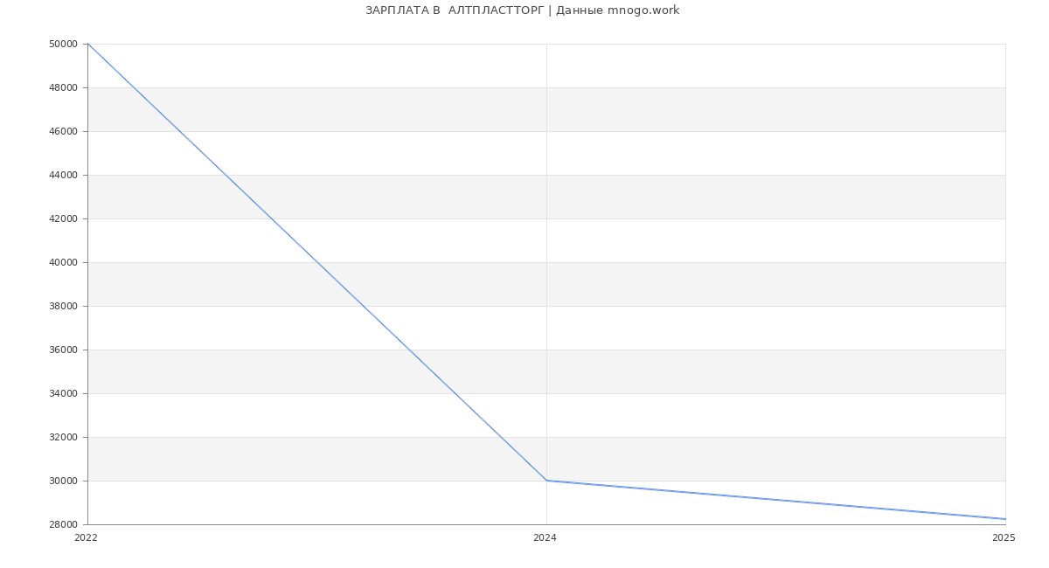This screenshot has width=1049, height=568.
Task: Click the 2025 x-axis label
Action: 1004,538
